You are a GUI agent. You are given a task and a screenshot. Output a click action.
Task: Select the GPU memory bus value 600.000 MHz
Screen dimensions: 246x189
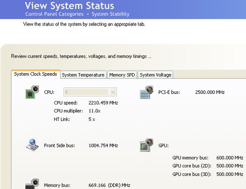click(230, 158)
